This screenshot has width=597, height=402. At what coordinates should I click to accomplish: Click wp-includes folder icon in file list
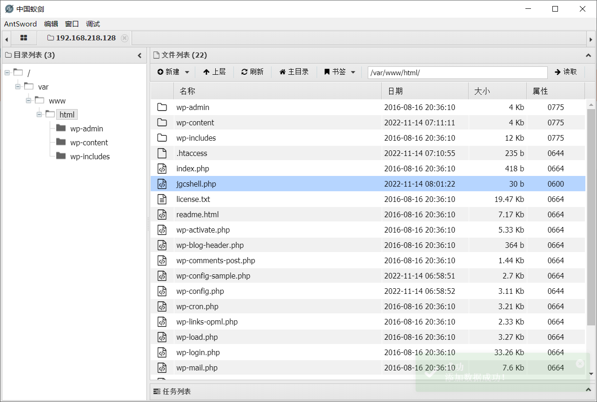162,138
